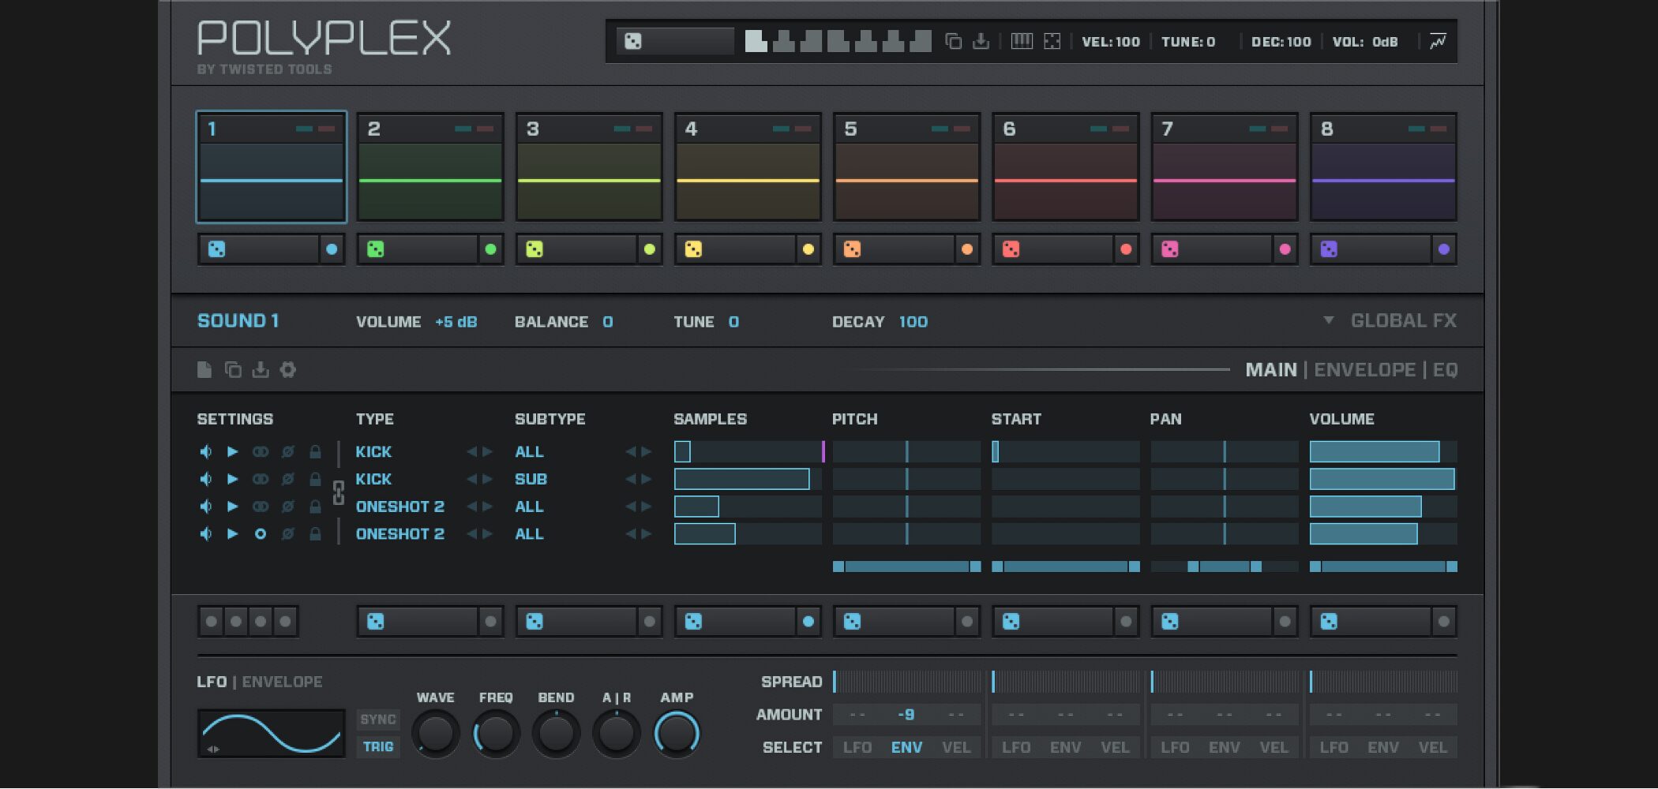Open sound settings gear icon
1658x789 pixels.
[288, 369]
